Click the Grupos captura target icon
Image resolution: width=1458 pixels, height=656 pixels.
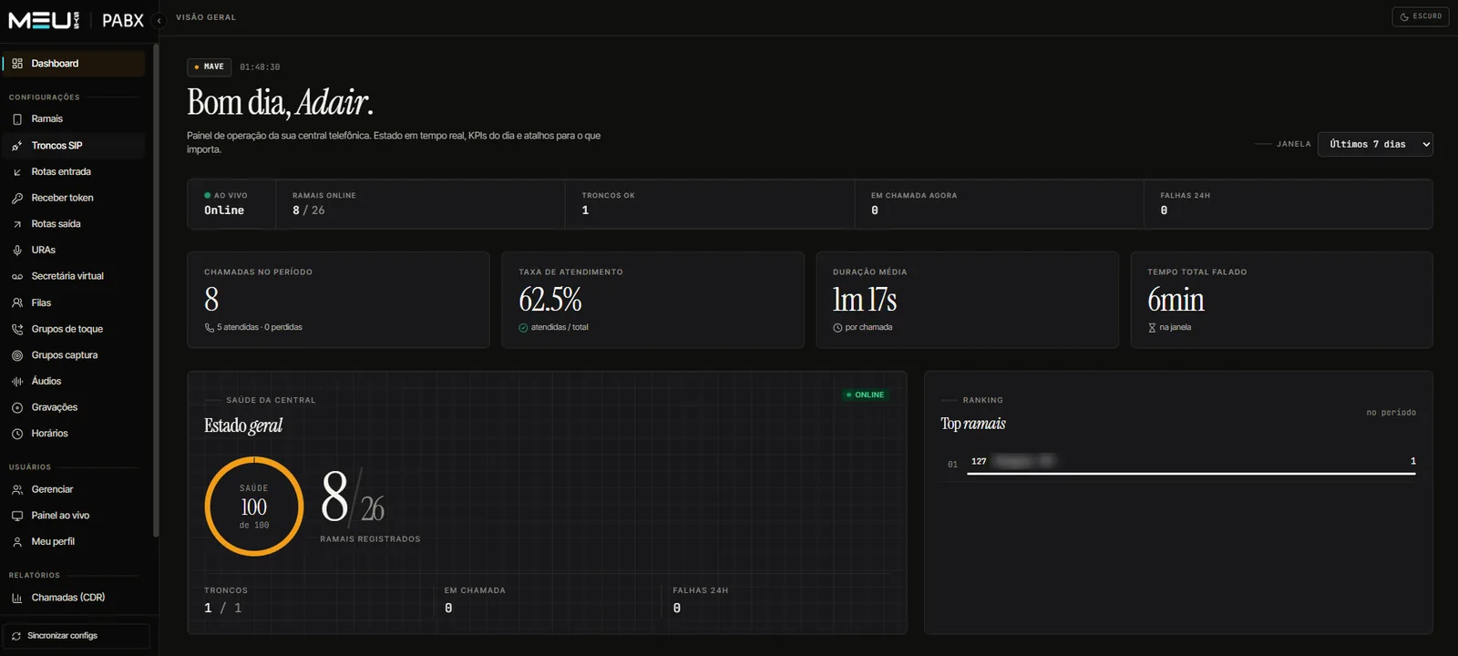pyautogui.click(x=17, y=355)
